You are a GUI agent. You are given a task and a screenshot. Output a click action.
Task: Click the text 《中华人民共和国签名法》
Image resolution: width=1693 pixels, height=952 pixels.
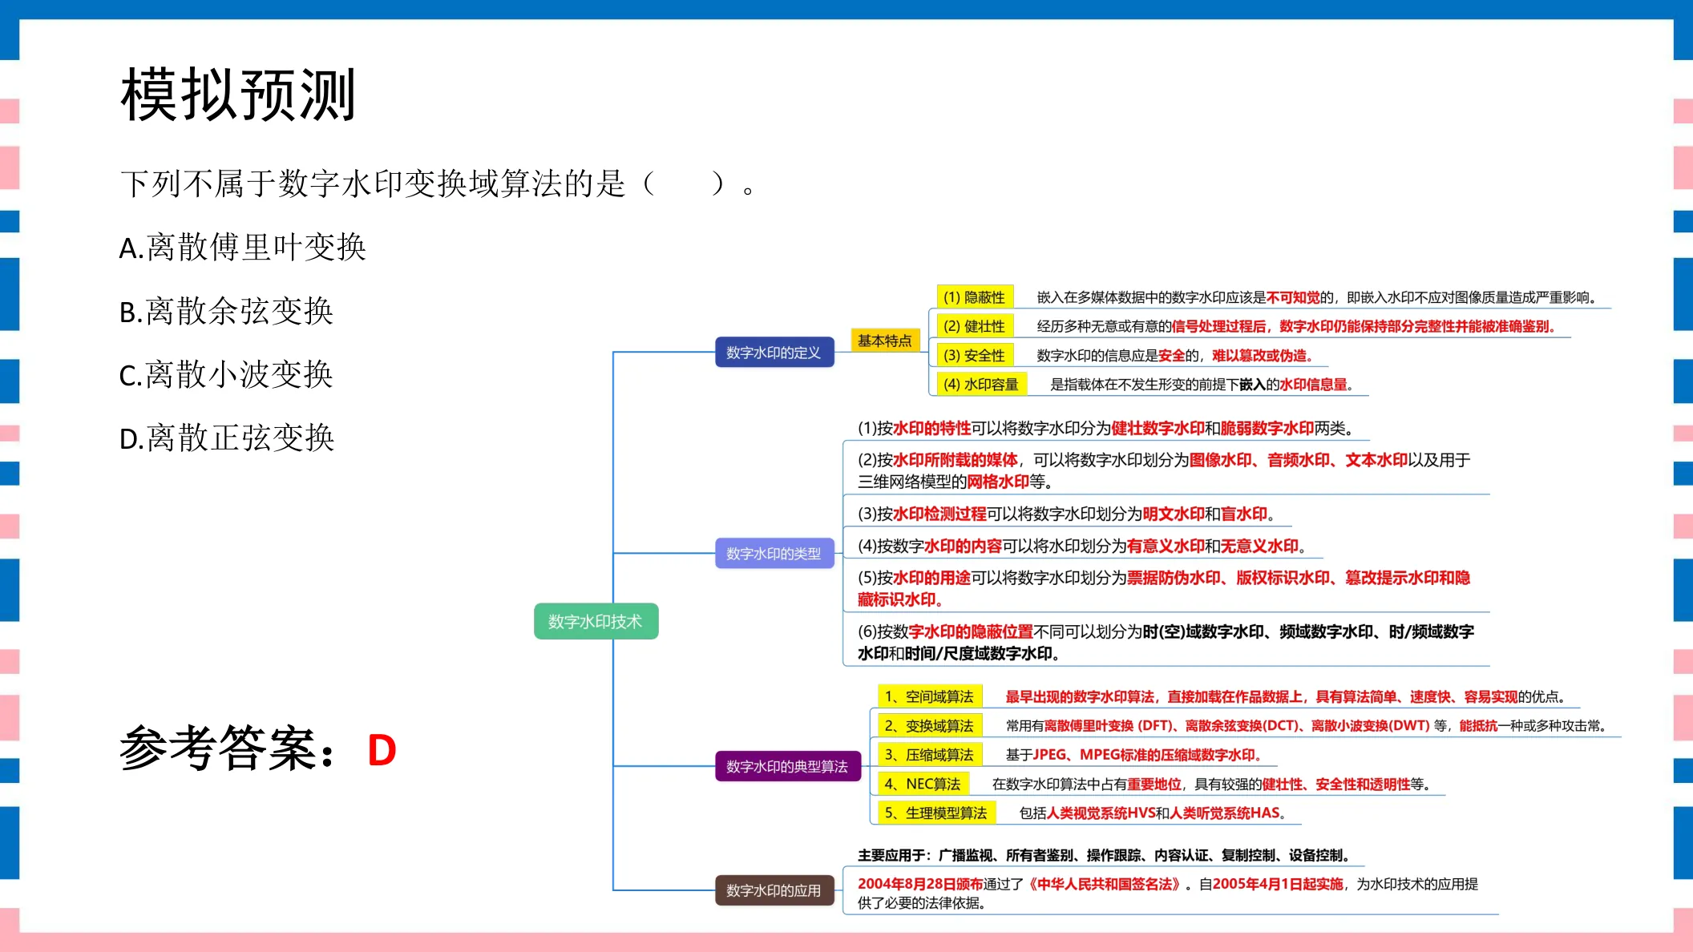(1105, 884)
